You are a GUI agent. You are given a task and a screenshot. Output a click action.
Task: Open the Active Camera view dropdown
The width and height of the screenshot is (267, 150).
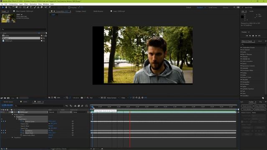pyautogui.click(x=113, y=98)
